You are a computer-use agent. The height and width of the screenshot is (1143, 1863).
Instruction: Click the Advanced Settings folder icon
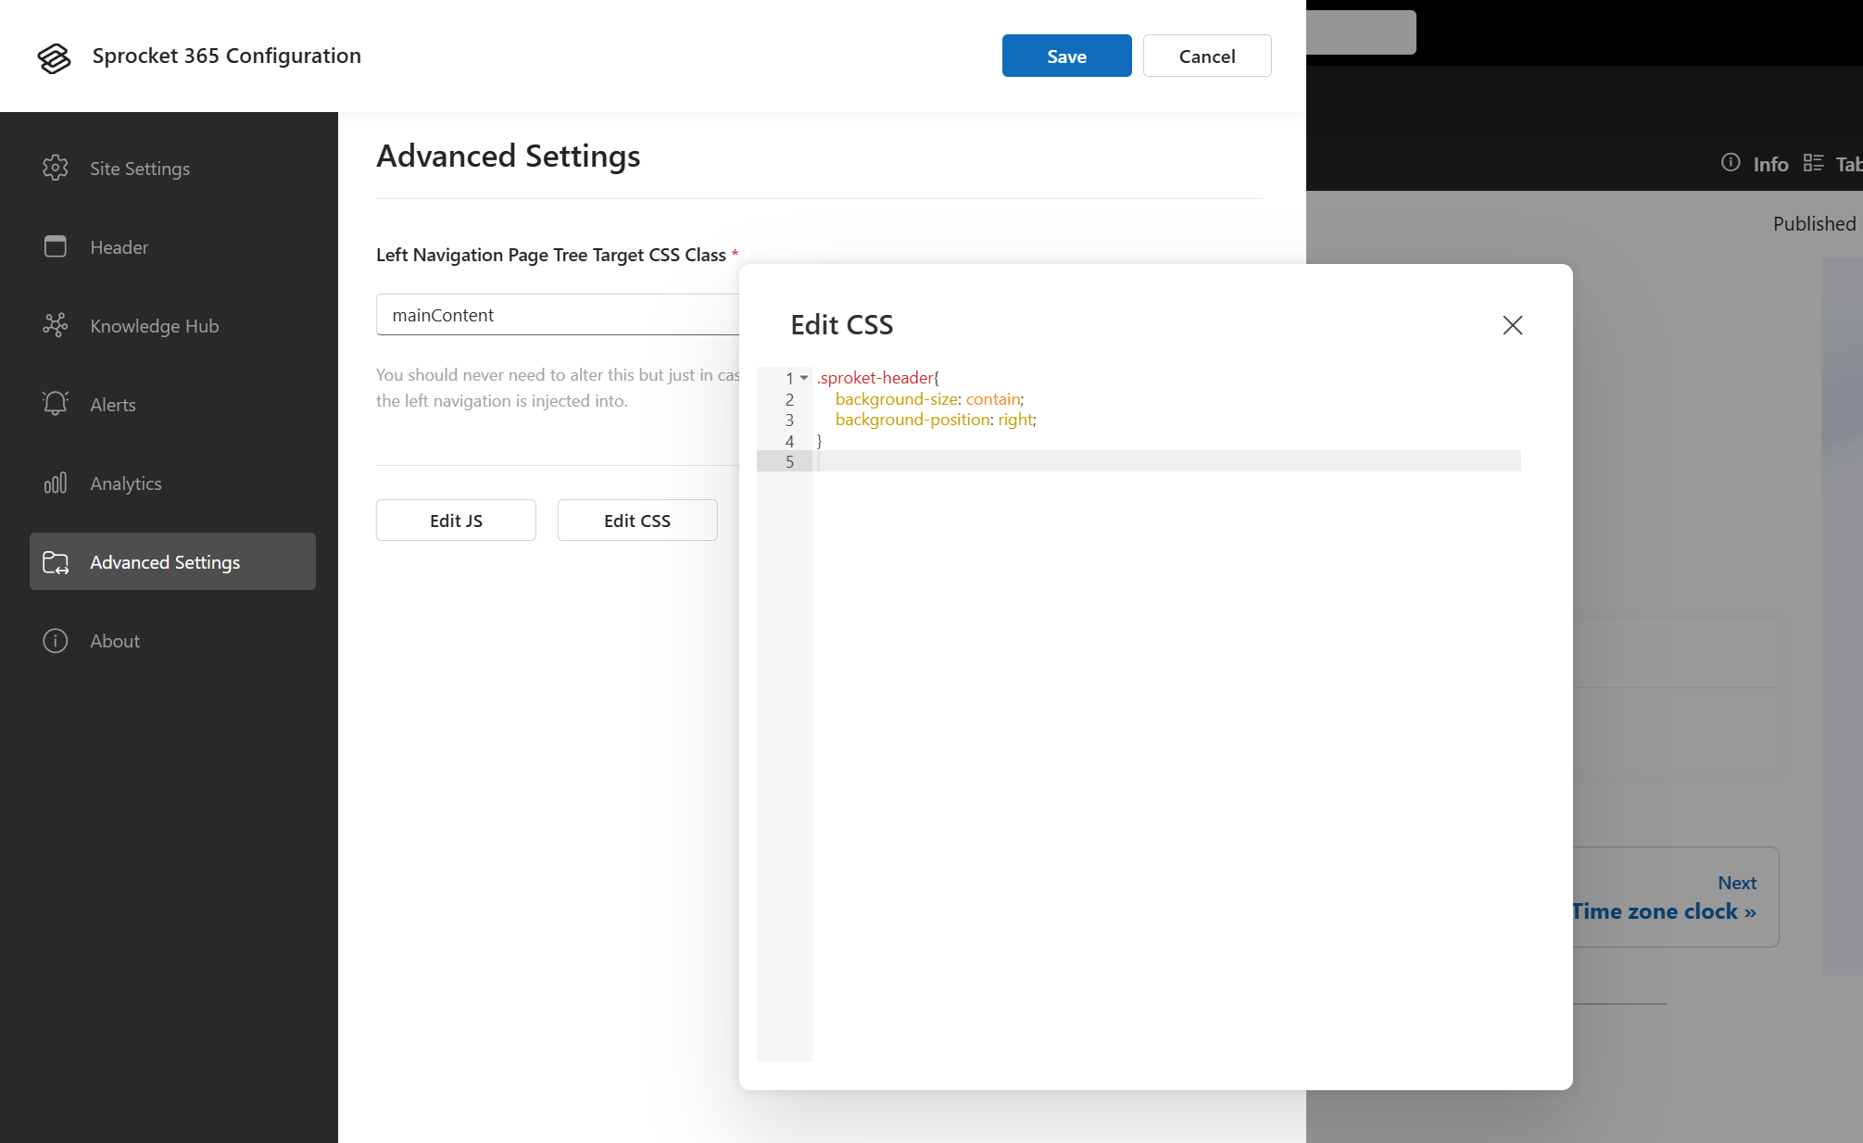(x=56, y=562)
